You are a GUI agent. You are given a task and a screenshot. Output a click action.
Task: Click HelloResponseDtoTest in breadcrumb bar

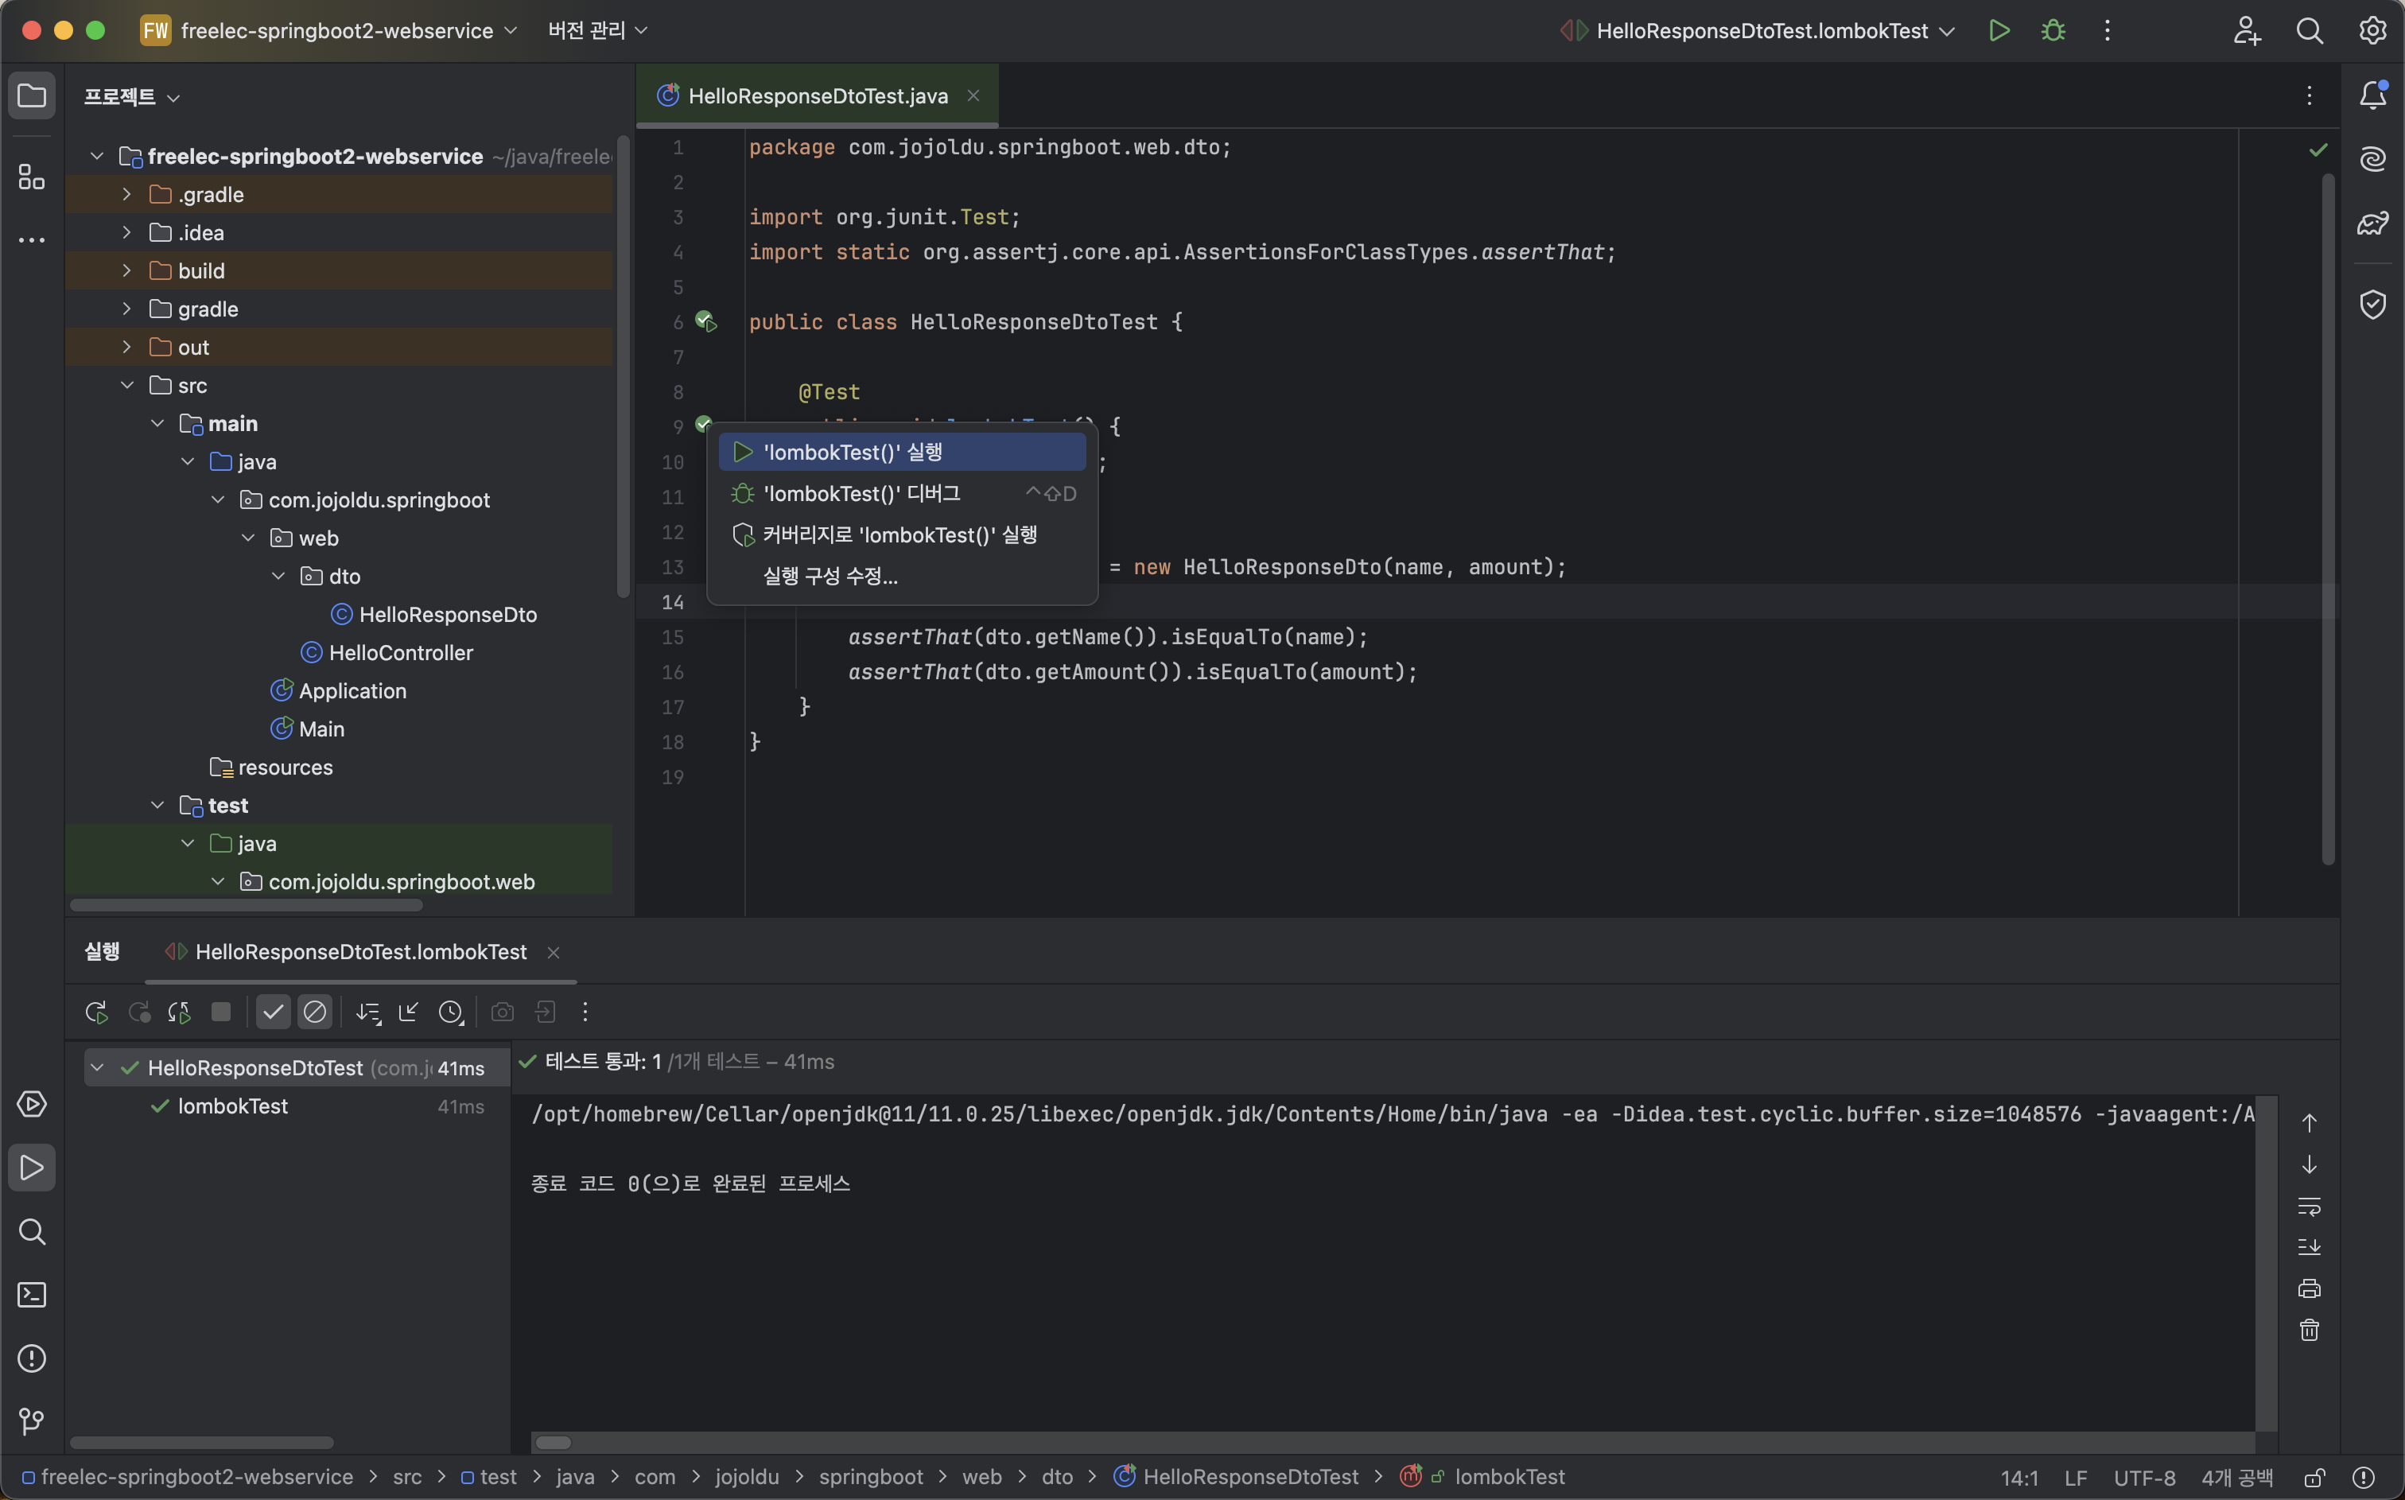(x=1249, y=1476)
